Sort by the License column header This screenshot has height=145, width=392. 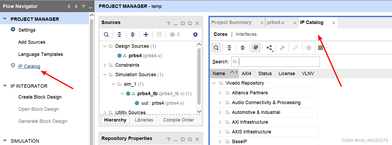(287, 74)
